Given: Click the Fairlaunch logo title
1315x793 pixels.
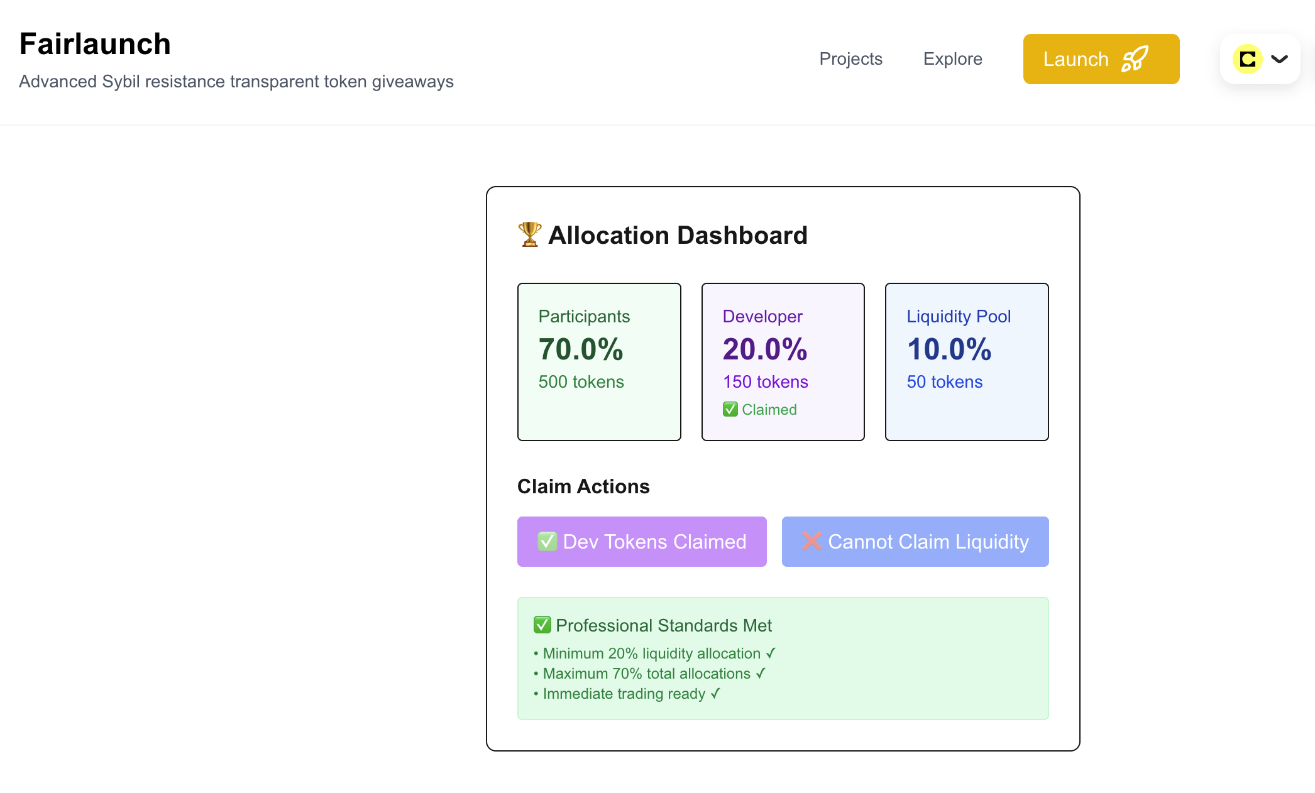Looking at the screenshot, I should [95, 44].
